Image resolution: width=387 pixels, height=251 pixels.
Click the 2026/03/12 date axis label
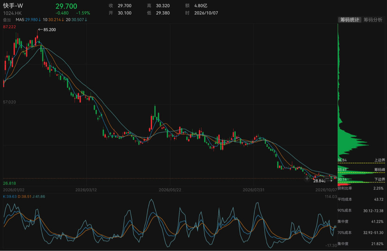[x=86, y=190]
